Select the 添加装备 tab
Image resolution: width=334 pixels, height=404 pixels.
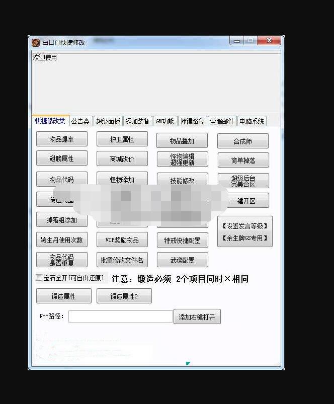(137, 121)
